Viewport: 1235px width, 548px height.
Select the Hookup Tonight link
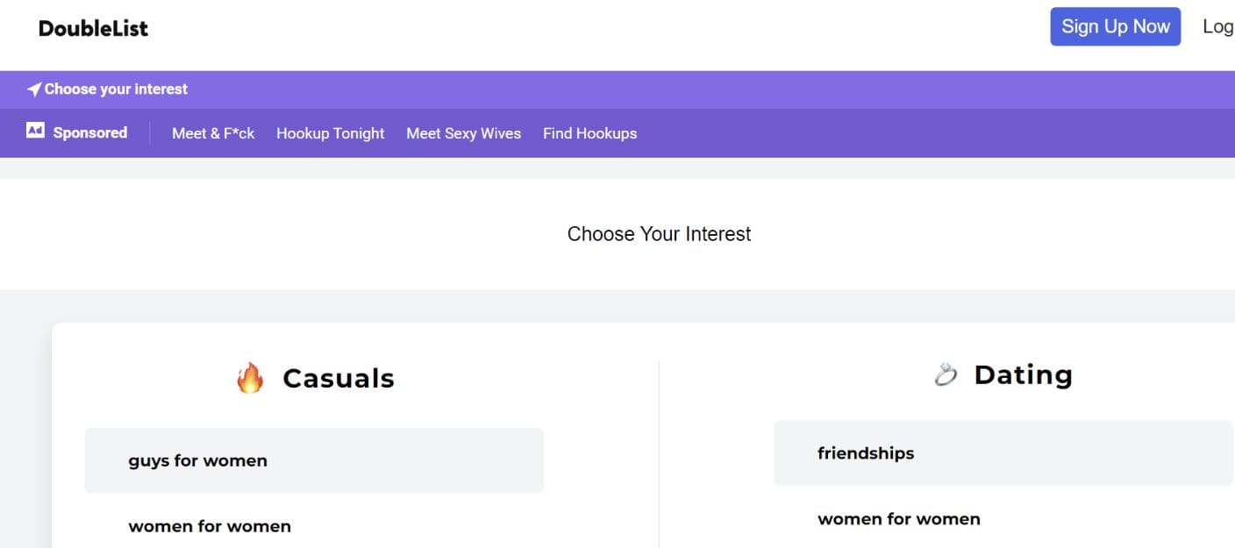[330, 133]
